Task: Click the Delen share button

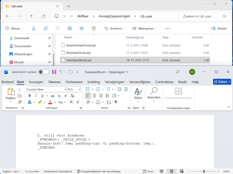Action: (x=222, y=82)
